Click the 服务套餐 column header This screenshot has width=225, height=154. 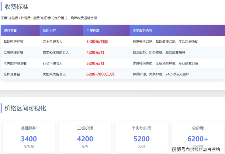coord(10,31)
